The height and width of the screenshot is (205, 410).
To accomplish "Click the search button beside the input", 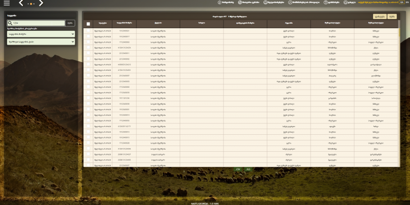I will (x=70, y=23).
